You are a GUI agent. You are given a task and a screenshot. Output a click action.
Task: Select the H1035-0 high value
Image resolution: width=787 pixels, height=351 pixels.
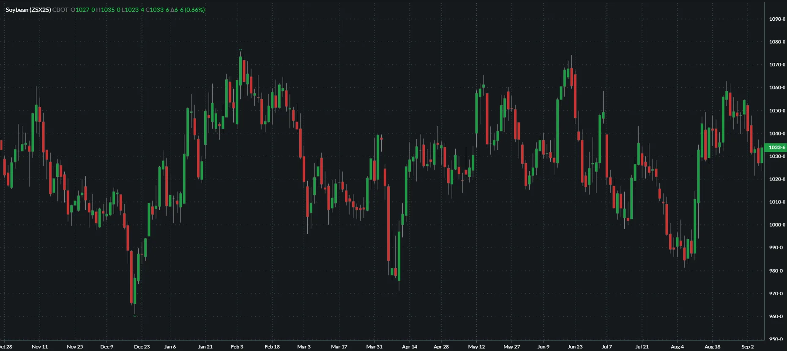(108, 10)
